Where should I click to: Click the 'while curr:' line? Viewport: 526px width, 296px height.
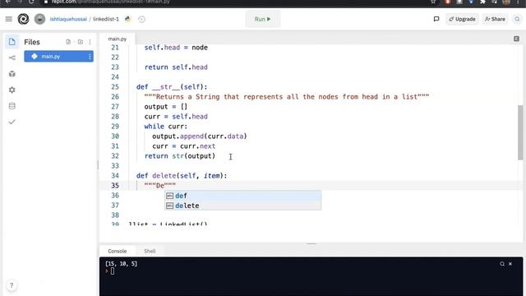166,127
